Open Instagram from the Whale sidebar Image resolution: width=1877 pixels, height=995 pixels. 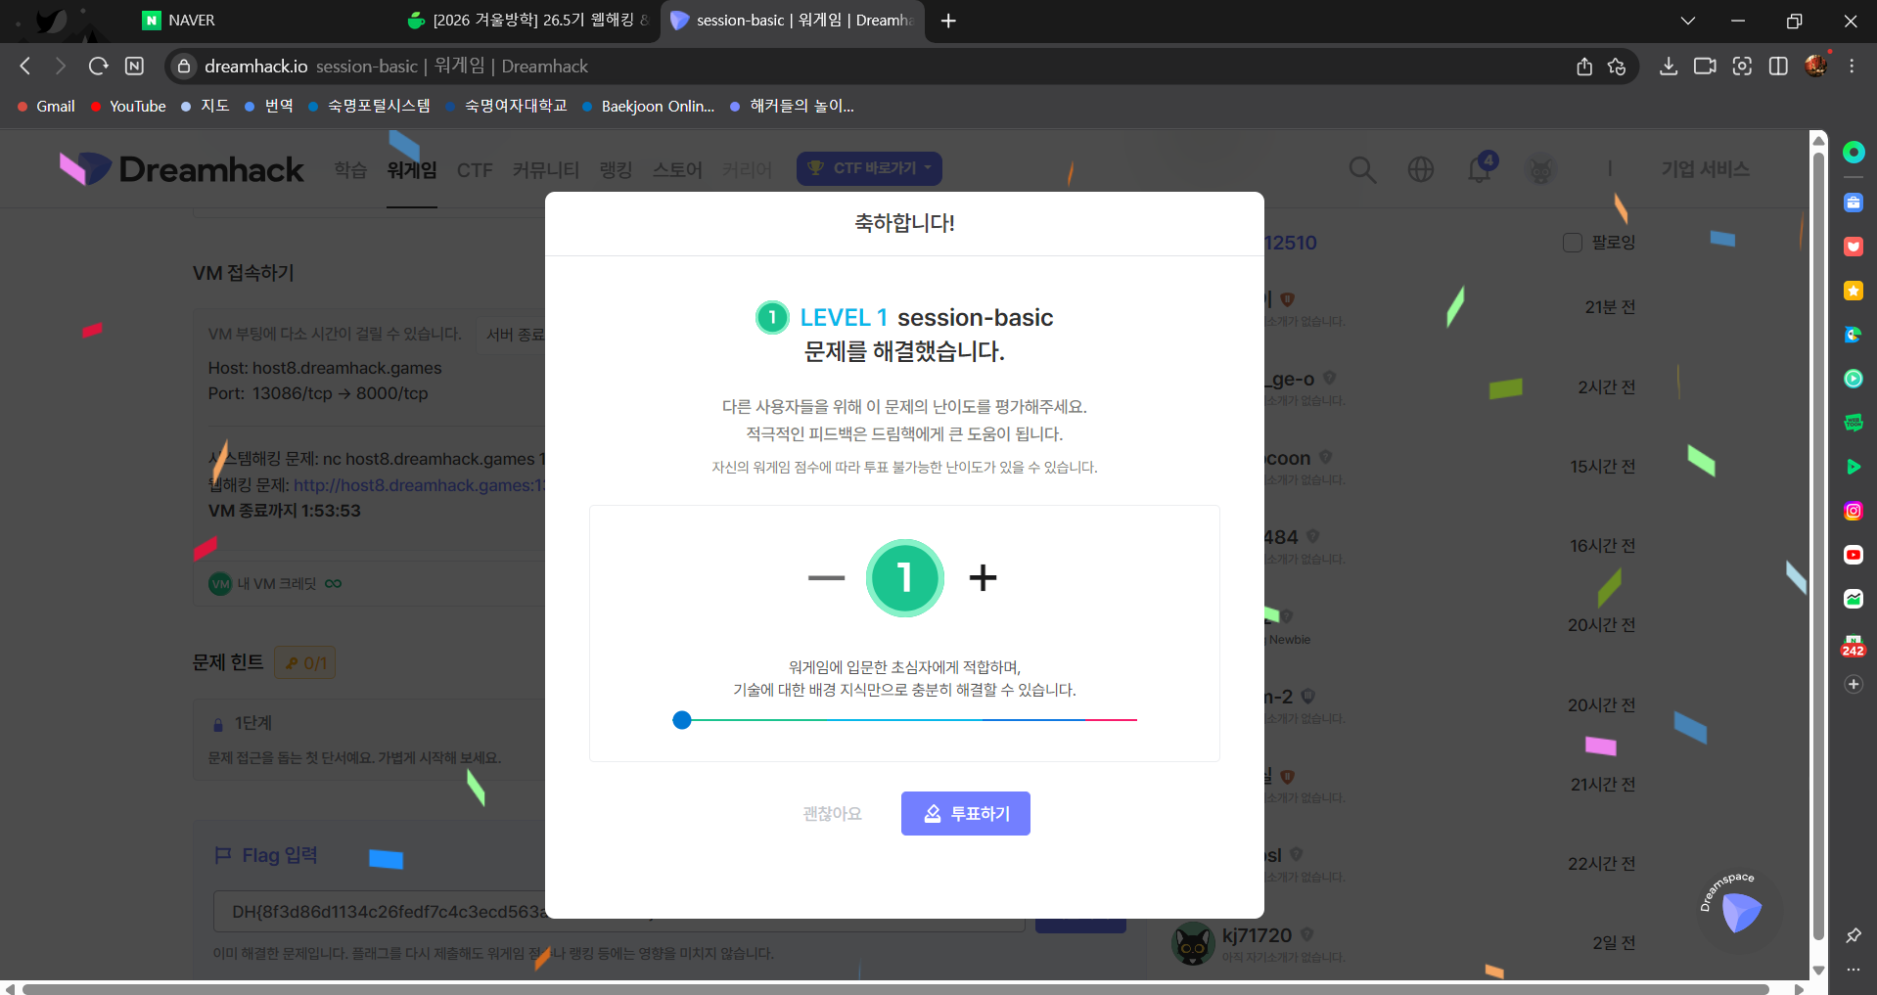pos(1852,510)
